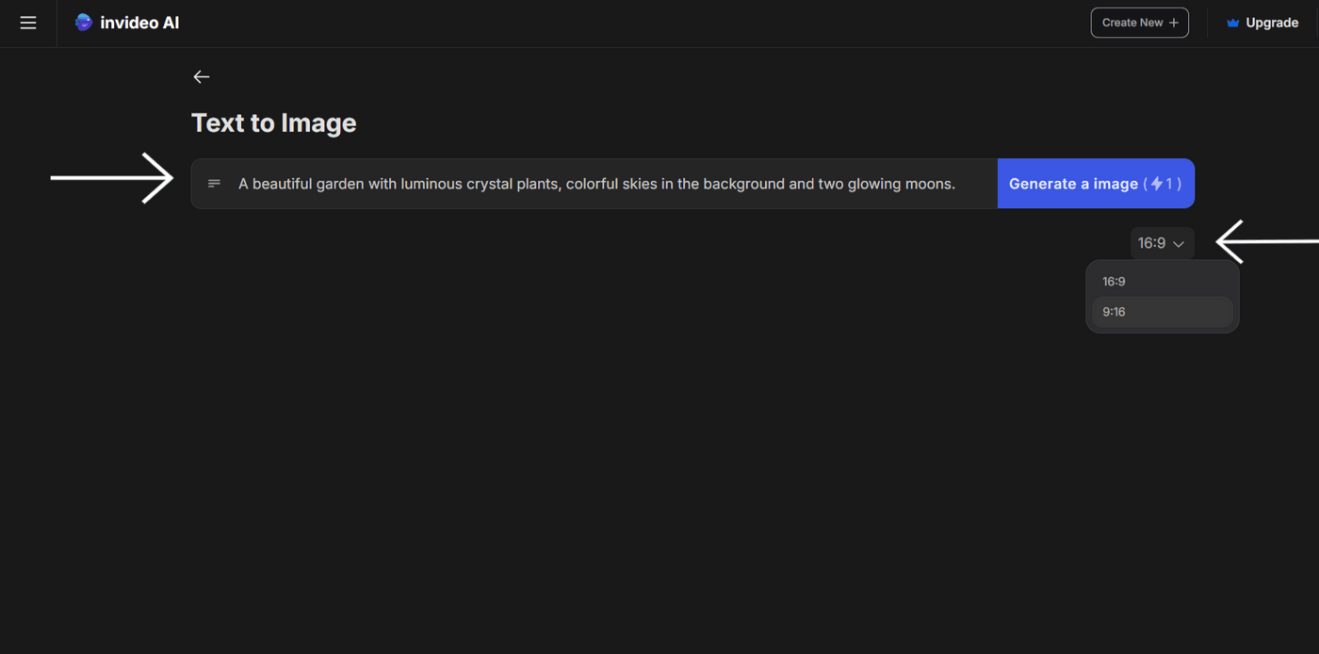
Task: Collapse the aspect ratio chevron arrow
Action: [x=1179, y=244]
